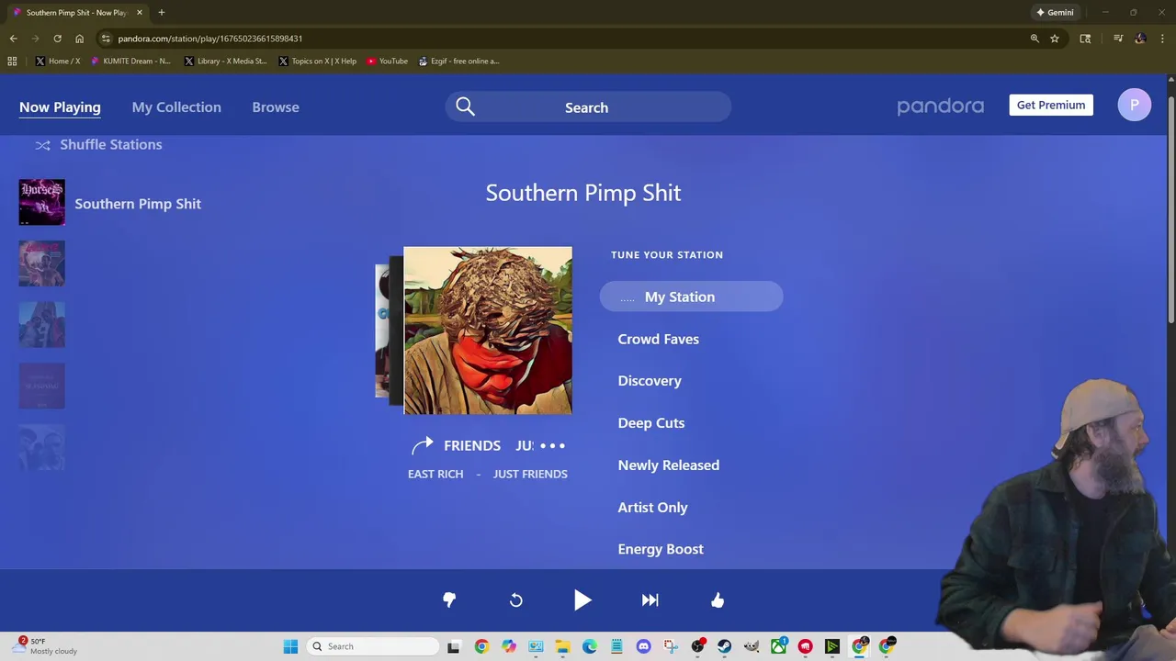The width and height of the screenshot is (1176, 661).
Task: Open the Topics on X Help bookmark
Action: tap(318, 62)
